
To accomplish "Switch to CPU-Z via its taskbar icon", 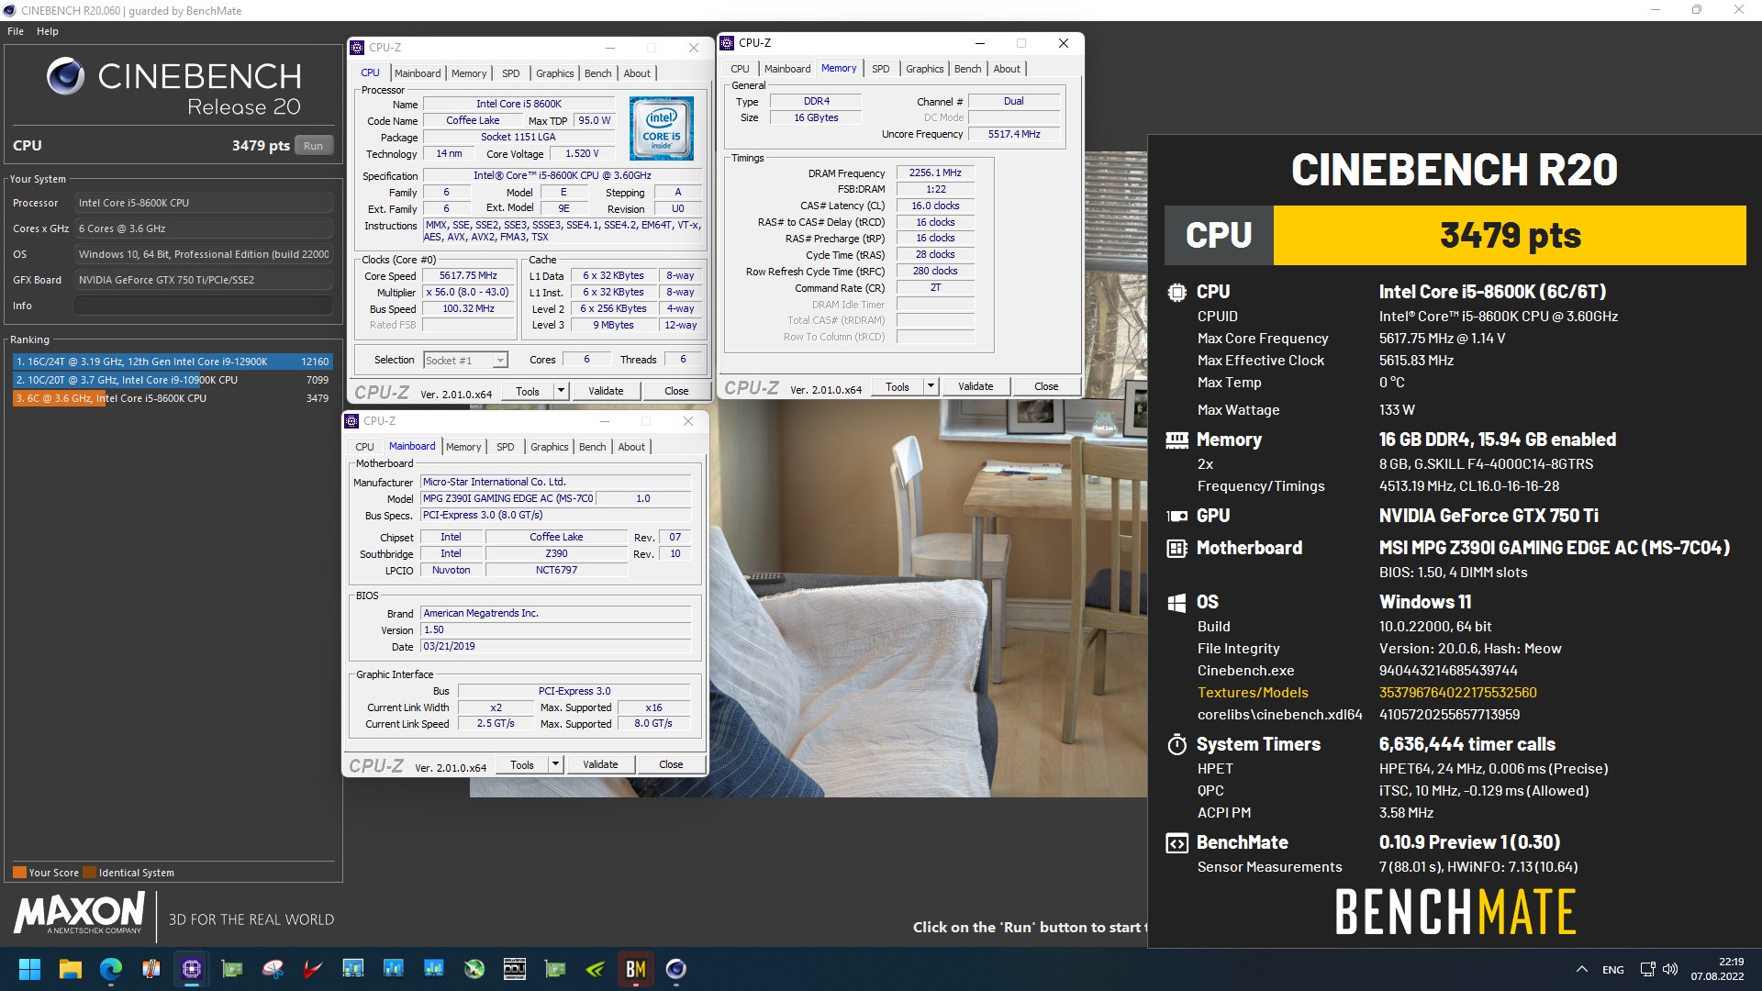I will pyautogui.click(x=191, y=969).
